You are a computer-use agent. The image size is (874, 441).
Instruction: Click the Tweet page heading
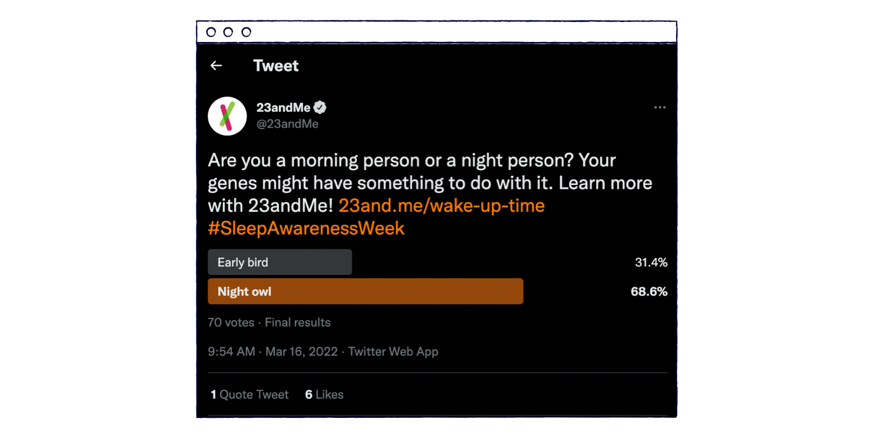[x=276, y=66]
